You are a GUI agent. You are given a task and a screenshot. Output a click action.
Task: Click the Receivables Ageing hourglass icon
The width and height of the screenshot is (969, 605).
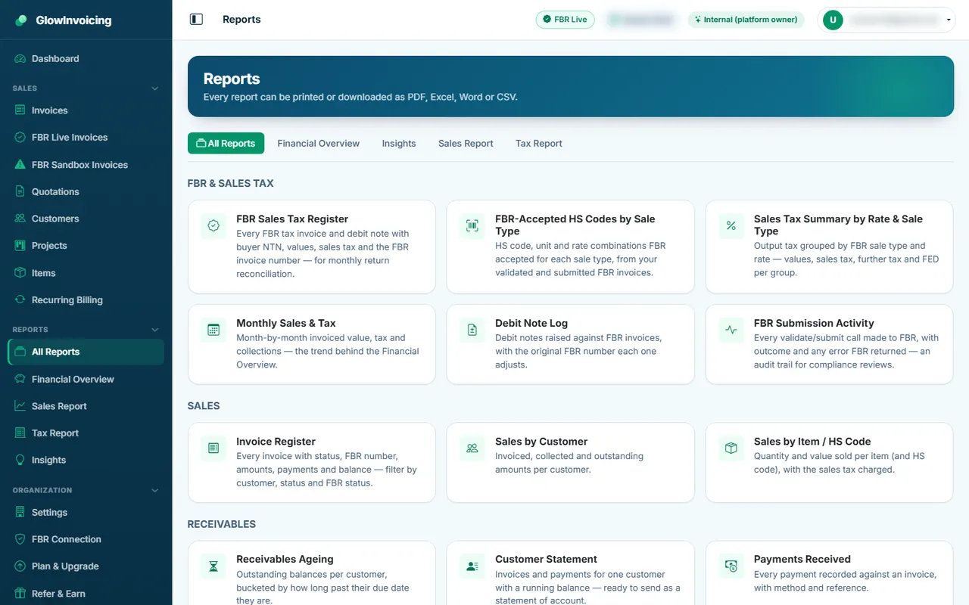click(x=213, y=566)
